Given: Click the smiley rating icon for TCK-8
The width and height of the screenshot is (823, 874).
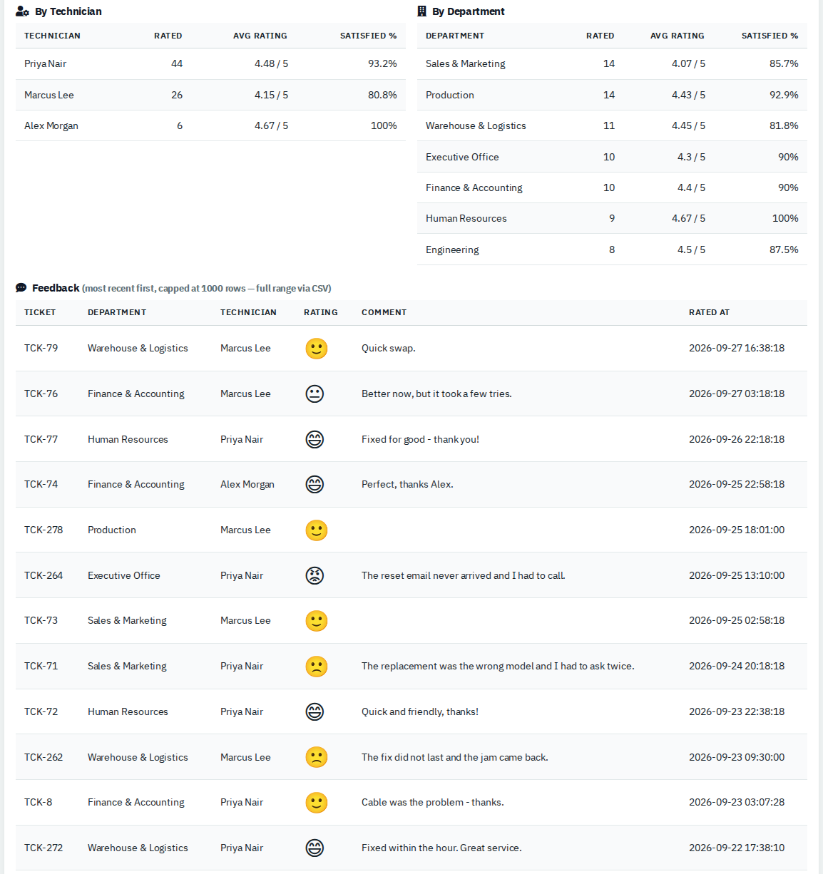Looking at the screenshot, I should (x=317, y=803).
